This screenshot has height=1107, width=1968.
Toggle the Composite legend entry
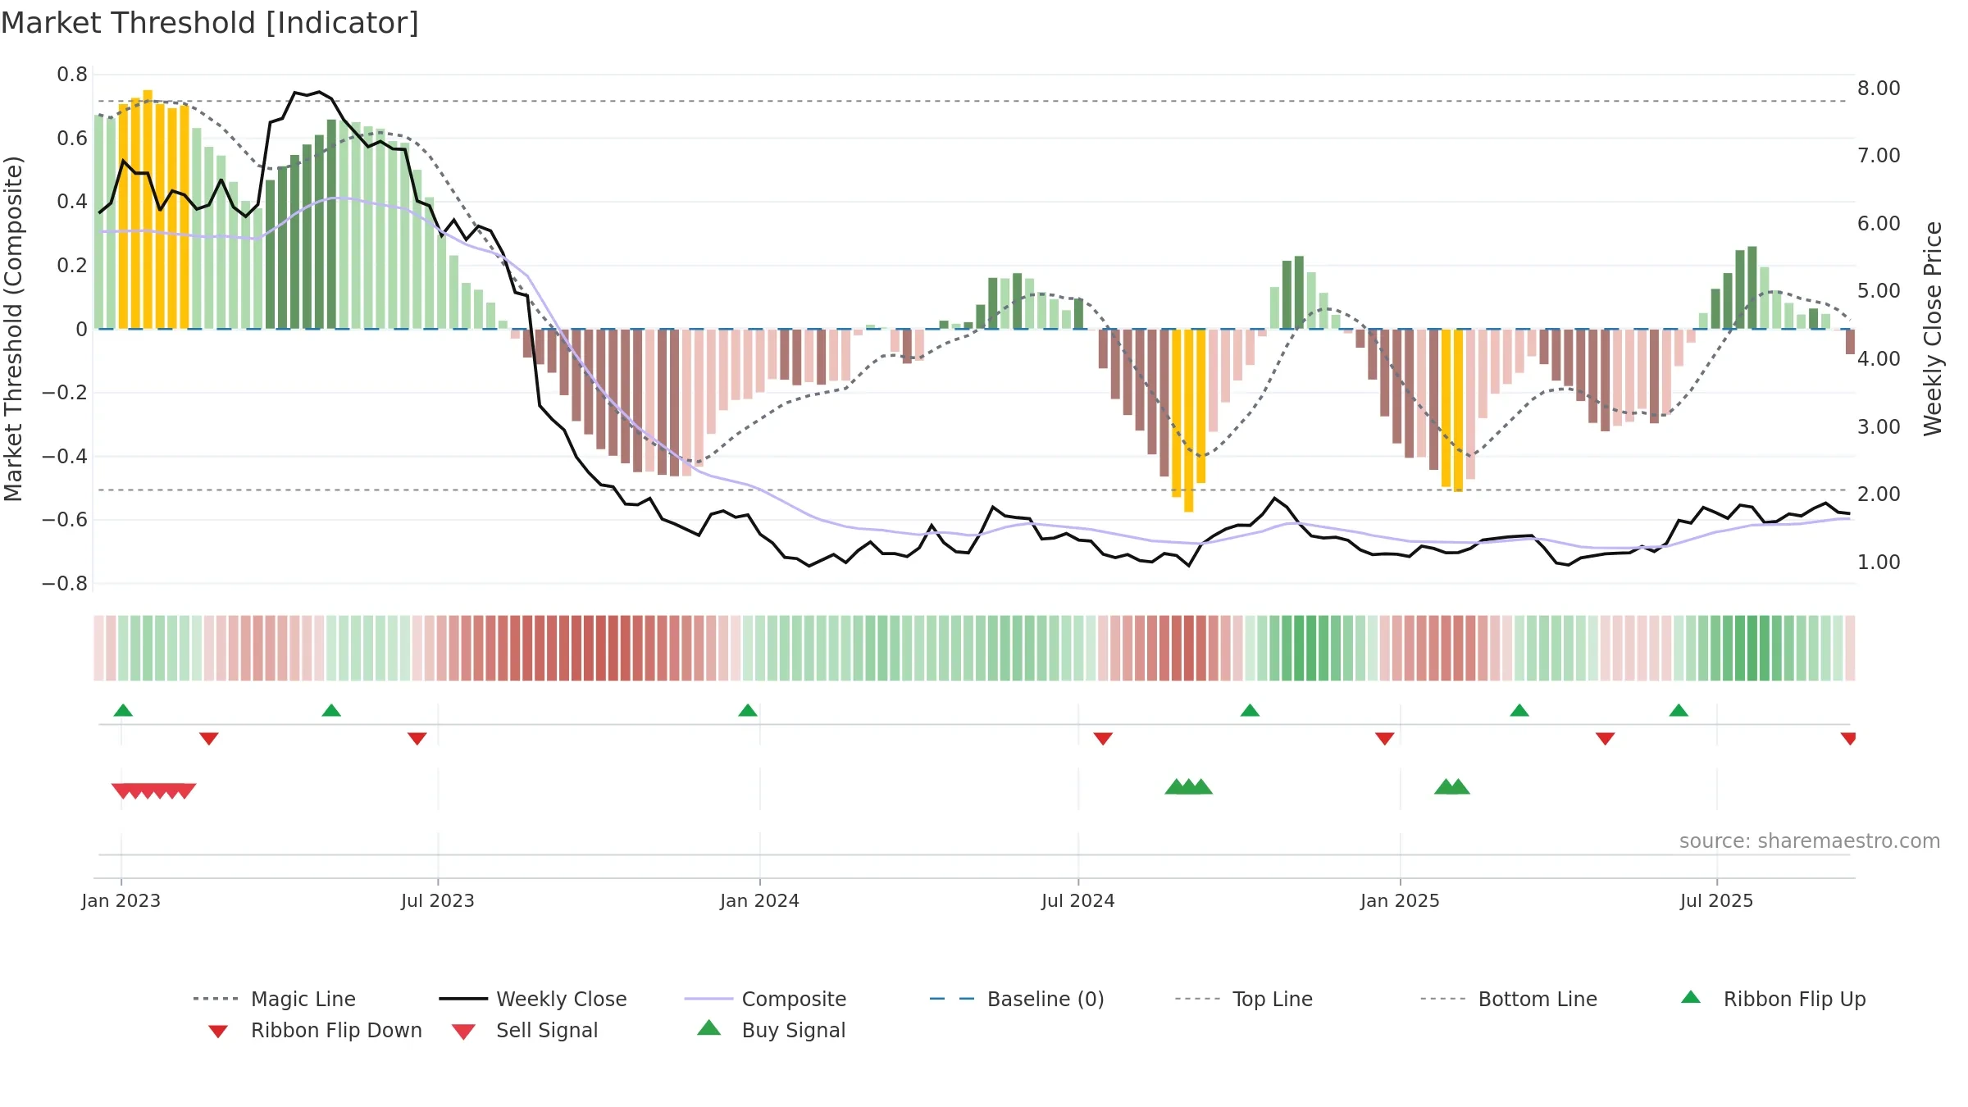[765, 999]
